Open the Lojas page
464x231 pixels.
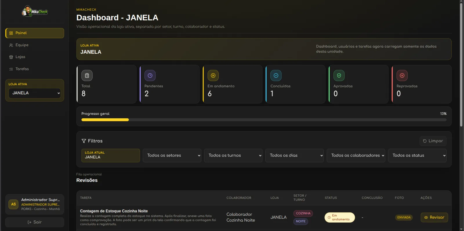35,57
